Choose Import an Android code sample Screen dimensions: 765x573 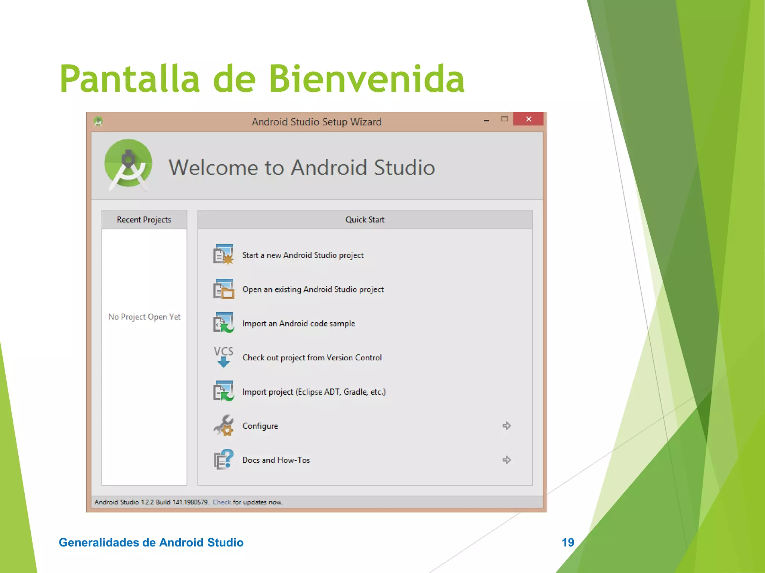click(x=298, y=323)
